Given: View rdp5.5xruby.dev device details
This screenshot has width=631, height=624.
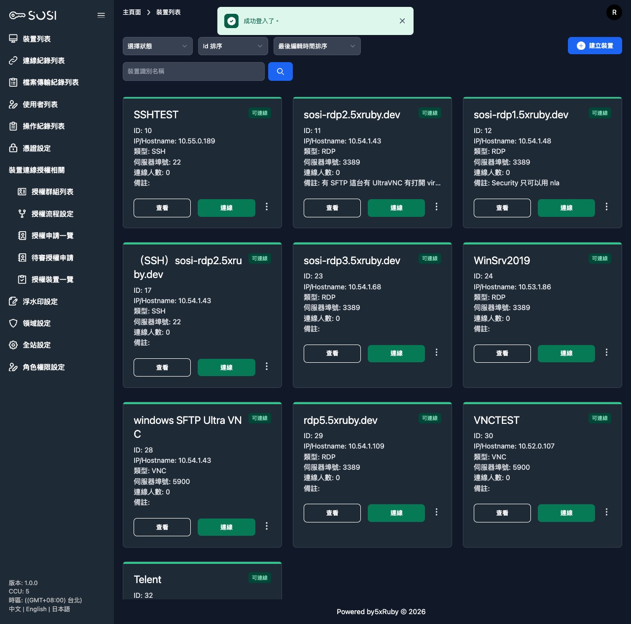Looking at the screenshot, I should [332, 513].
